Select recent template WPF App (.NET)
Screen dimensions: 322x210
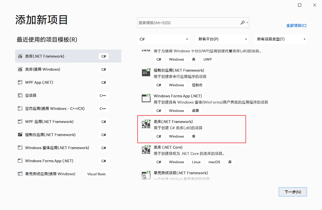(x=68, y=82)
